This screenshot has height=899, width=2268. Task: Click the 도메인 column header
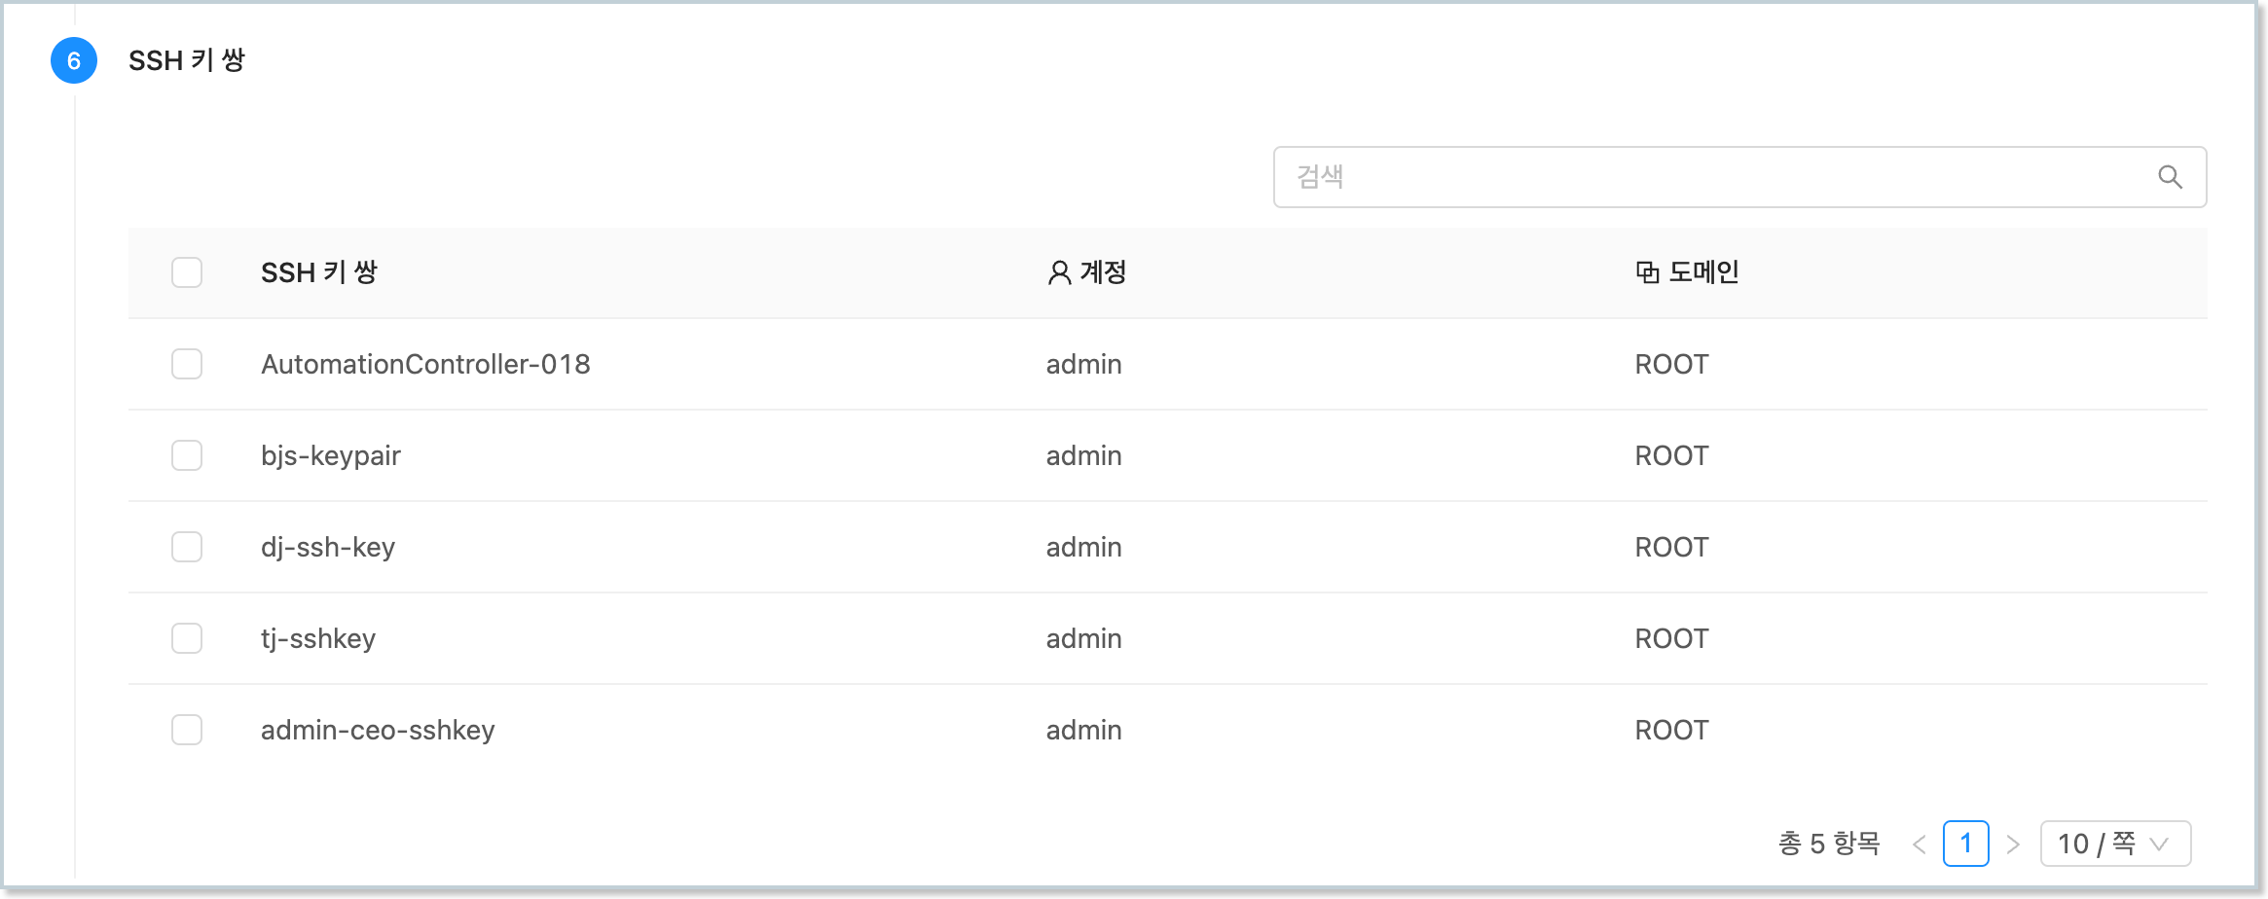[1703, 272]
